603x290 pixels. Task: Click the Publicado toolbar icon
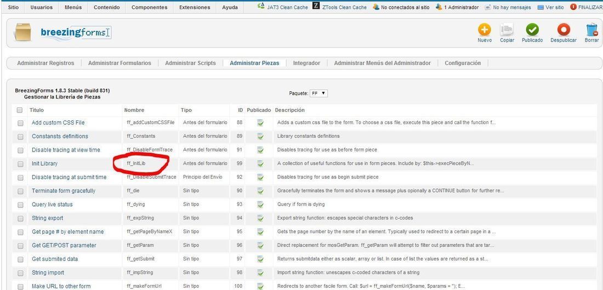[x=532, y=30]
